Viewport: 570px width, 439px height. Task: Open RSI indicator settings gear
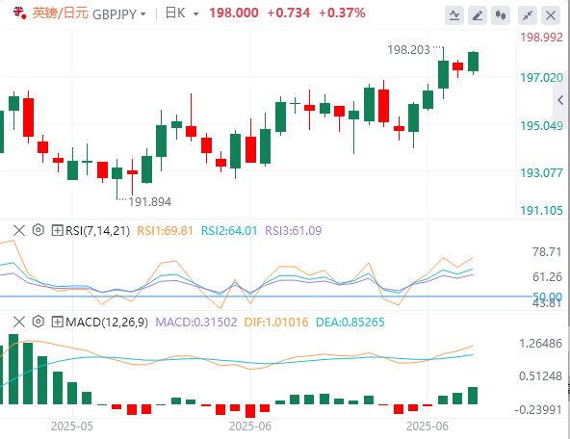click(x=39, y=230)
